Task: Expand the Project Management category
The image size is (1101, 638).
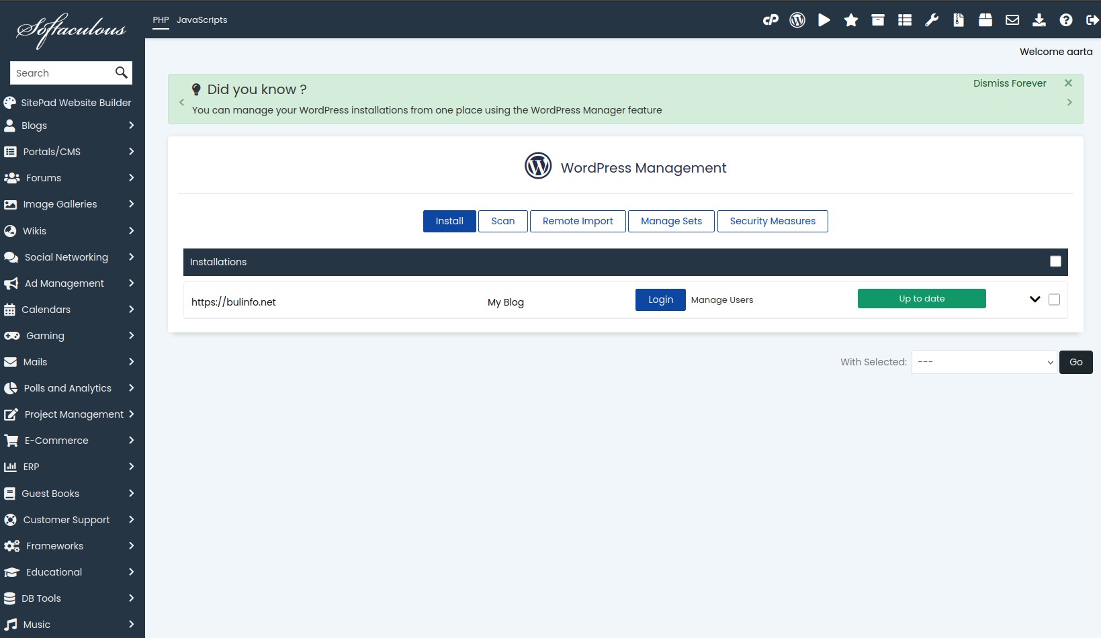Action: [x=132, y=414]
